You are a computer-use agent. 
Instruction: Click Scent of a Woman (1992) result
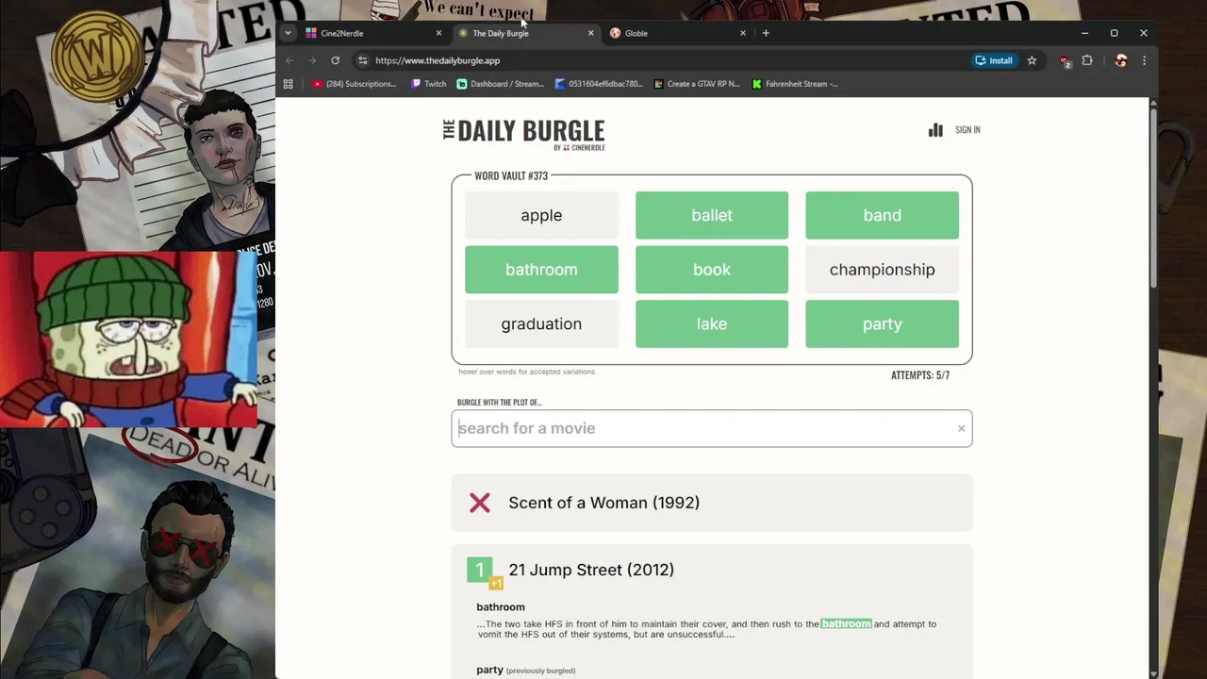pyautogui.click(x=712, y=503)
